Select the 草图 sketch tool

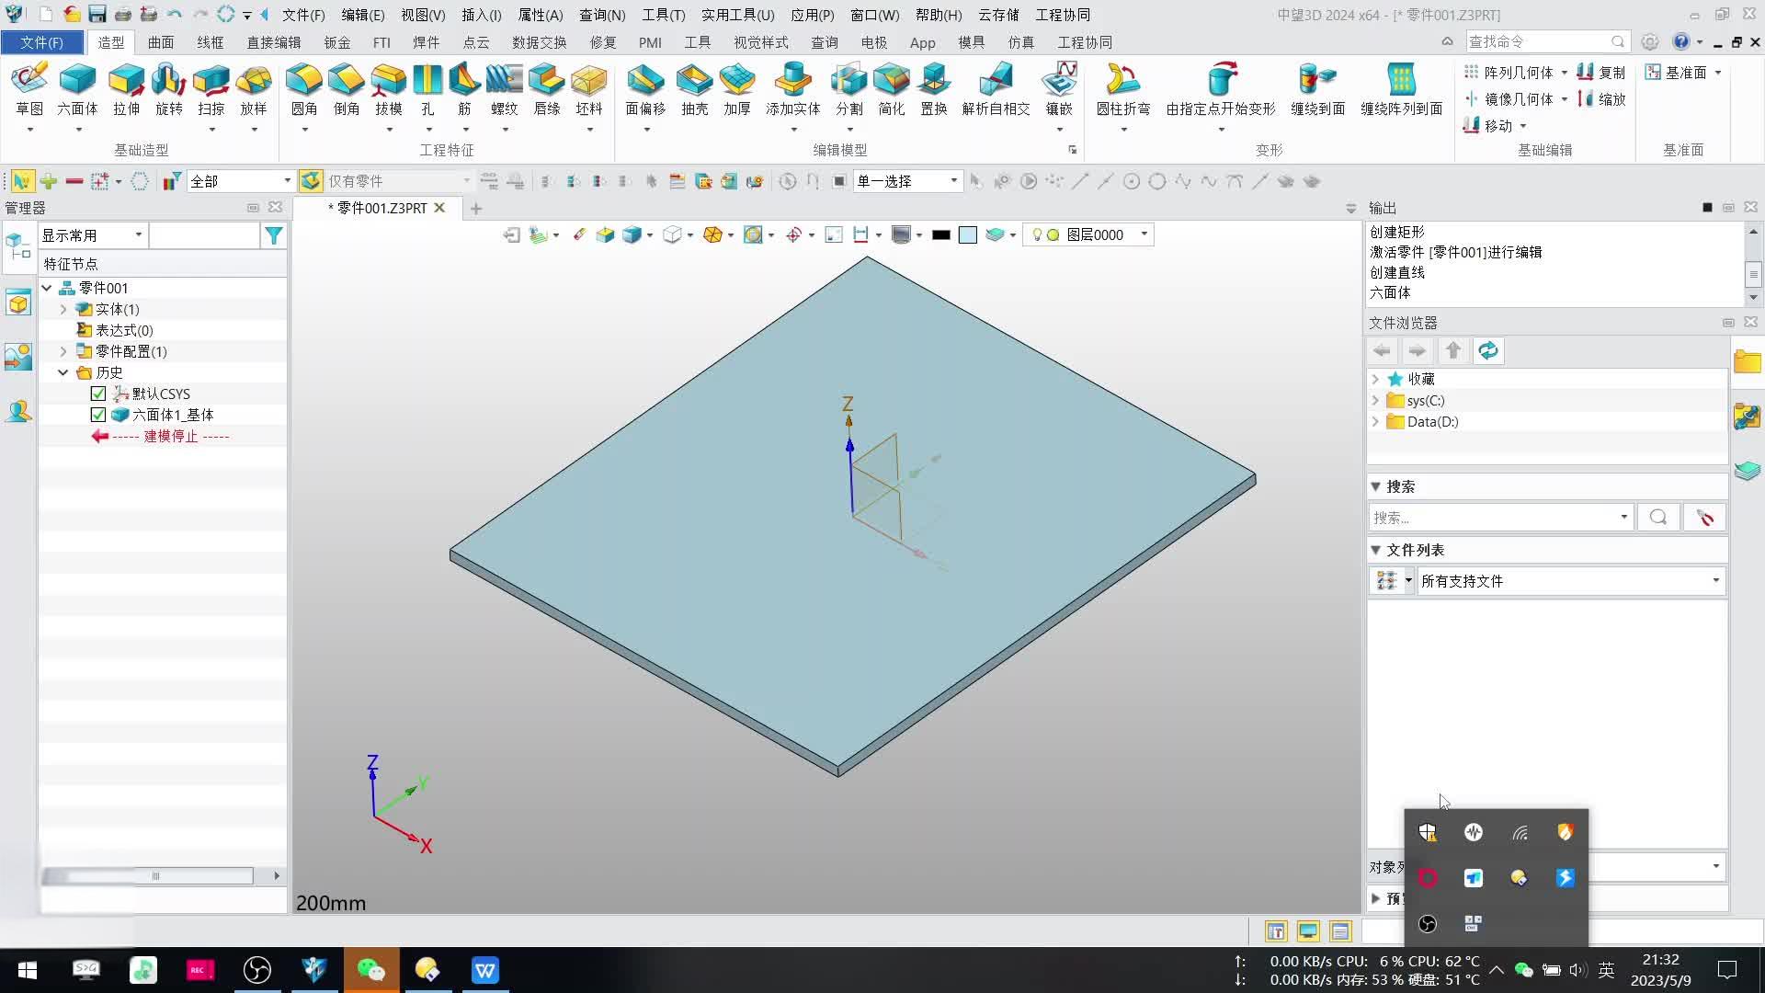point(29,90)
